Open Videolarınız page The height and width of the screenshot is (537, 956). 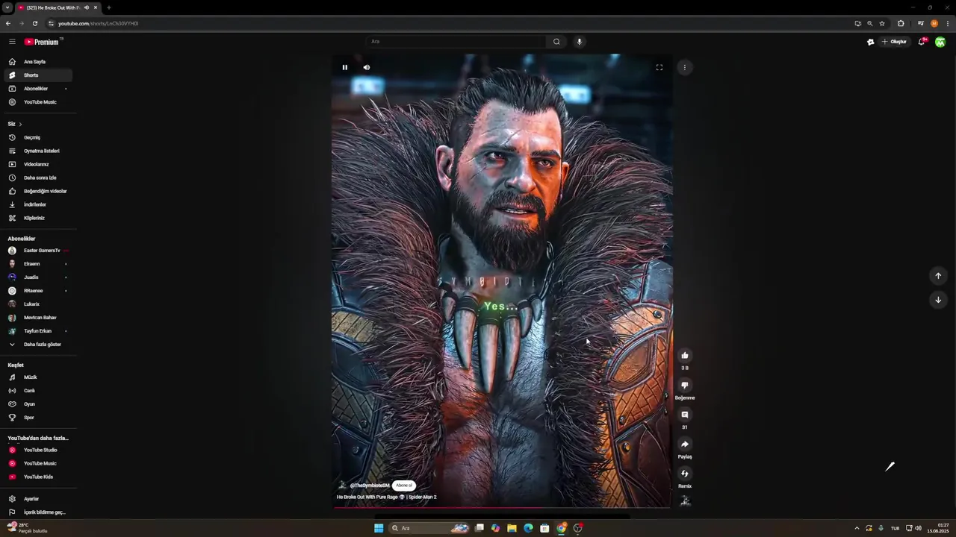(37, 164)
